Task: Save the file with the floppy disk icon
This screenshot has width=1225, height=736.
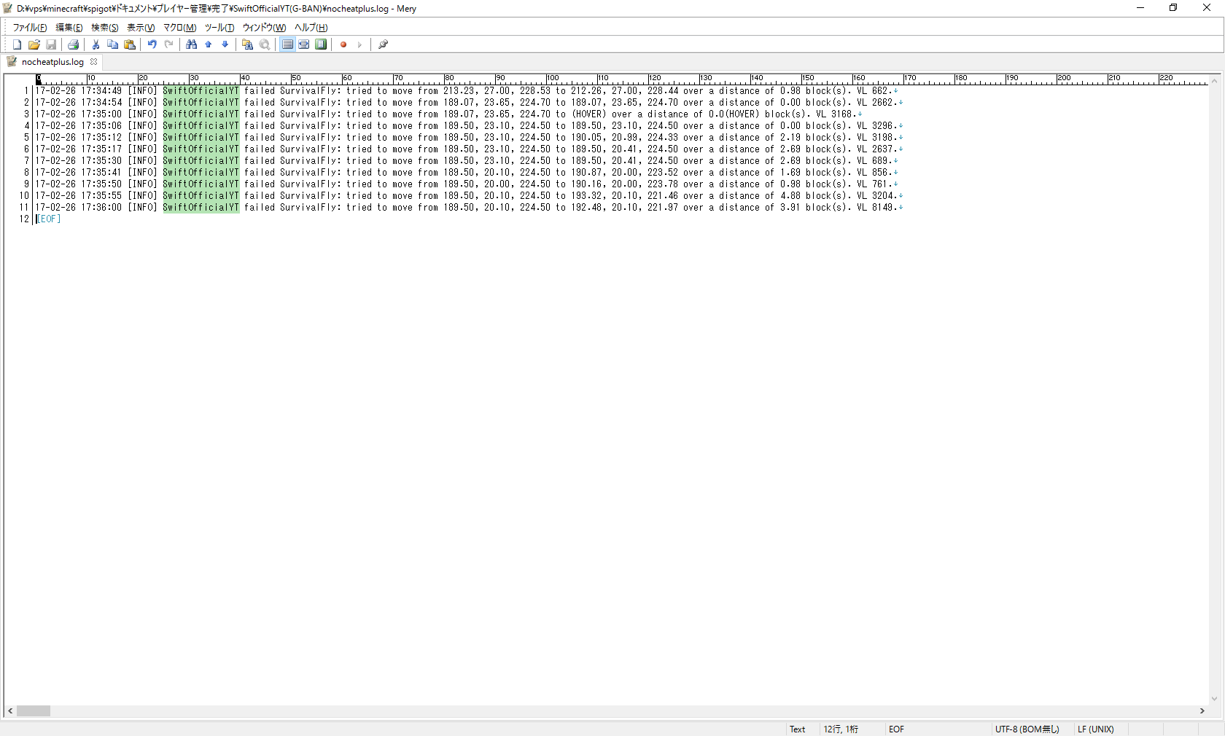Action: [x=51, y=44]
